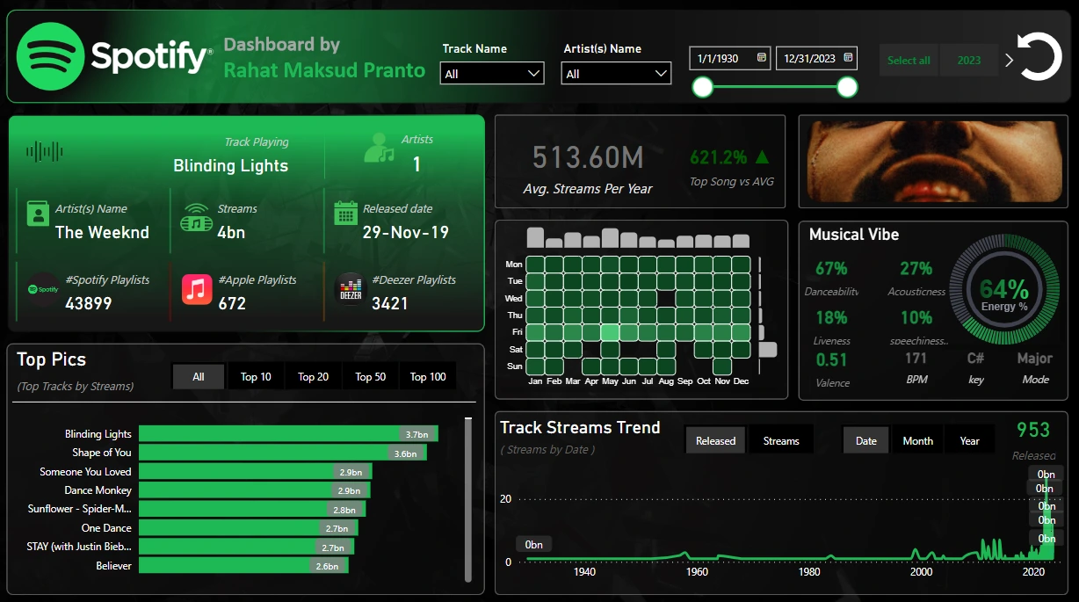Screen dimensions: 1079x602
Task: Click the Artist(s) Name profile card icon
Action: pyautogui.click(x=37, y=214)
